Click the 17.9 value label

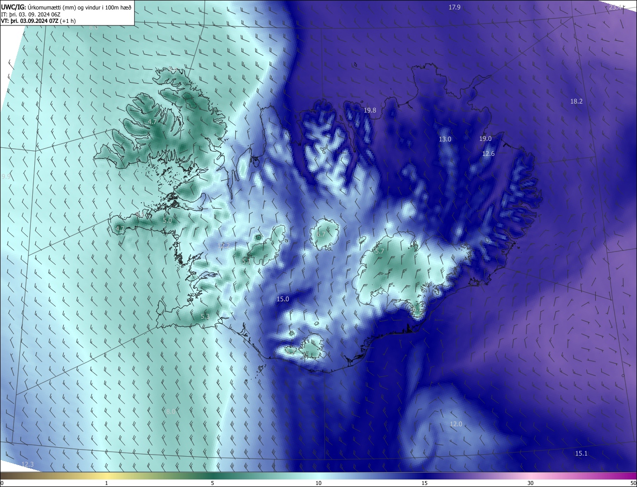pos(454,7)
